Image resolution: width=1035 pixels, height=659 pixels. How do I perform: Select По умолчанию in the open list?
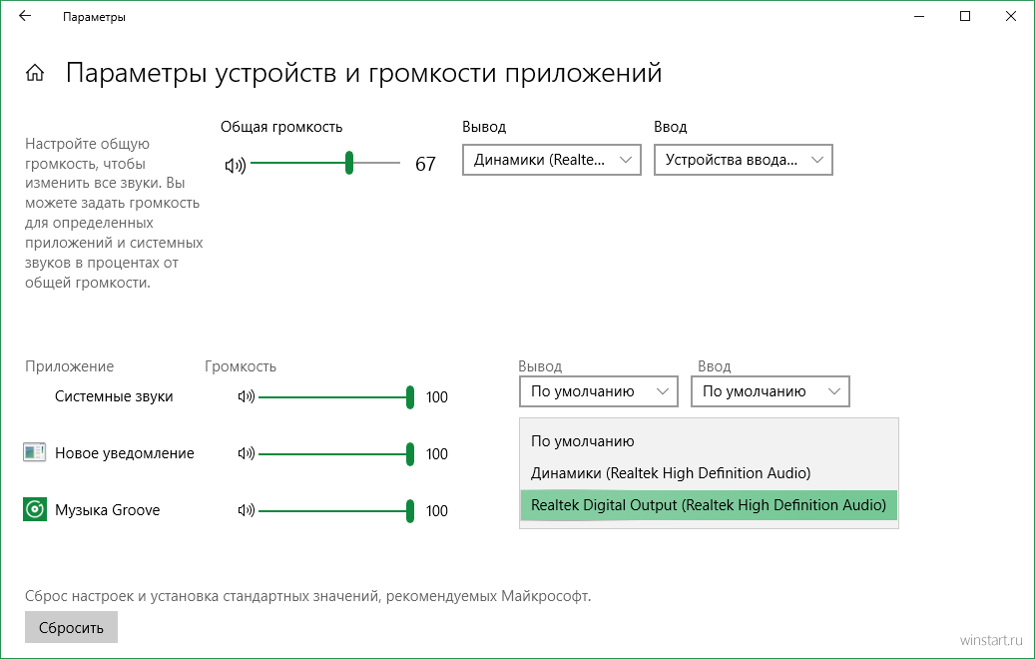click(x=709, y=441)
